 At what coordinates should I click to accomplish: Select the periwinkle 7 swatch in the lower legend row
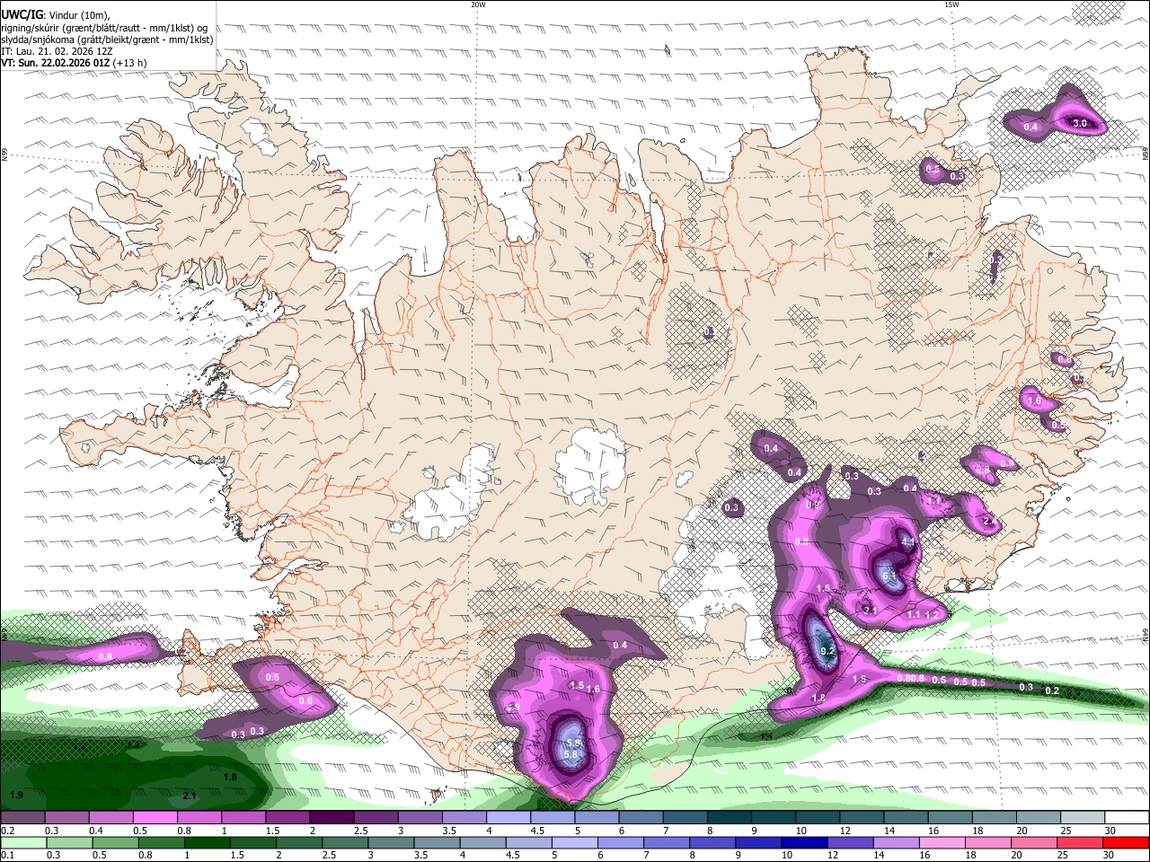pos(667,842)
